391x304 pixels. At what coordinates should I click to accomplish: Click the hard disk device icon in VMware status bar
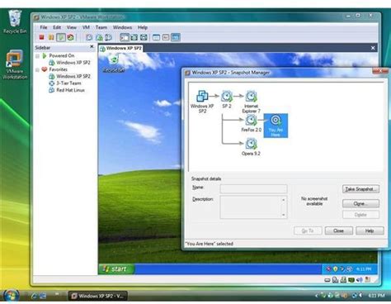pyautogui.click(x=327, y=280)
